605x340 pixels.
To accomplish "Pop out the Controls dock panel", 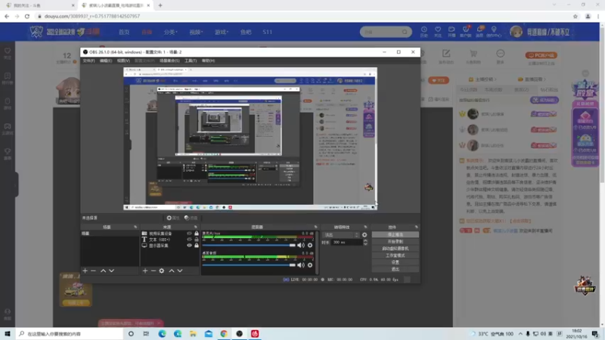I will coord(416,227).
